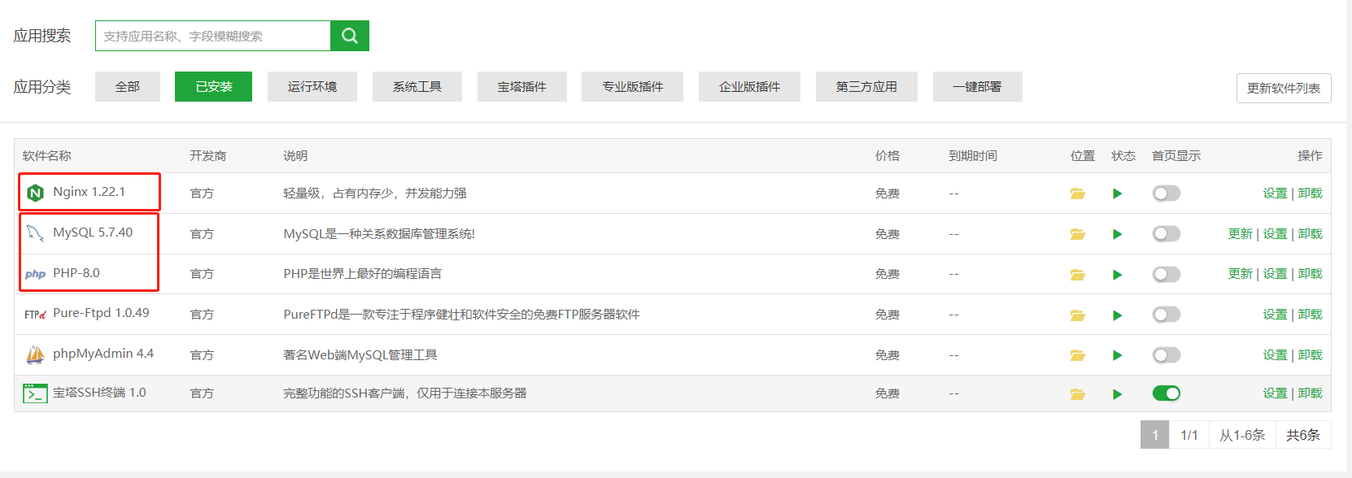1352x478 pixels.
Task: Open the PHP-8.0 install folder icon
Action: (x=1078, y=275)
